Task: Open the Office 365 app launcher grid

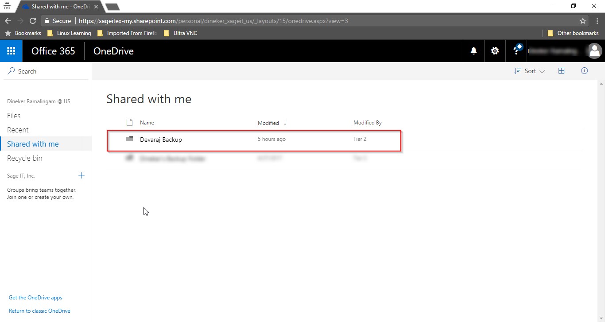Action: click(11, 51)
